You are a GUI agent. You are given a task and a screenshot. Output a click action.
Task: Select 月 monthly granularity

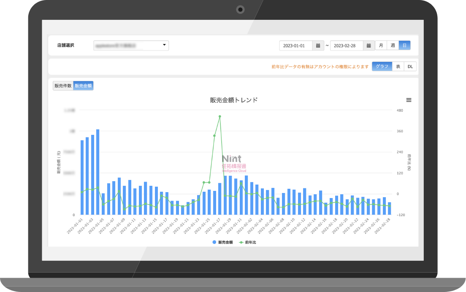point(381,46)
